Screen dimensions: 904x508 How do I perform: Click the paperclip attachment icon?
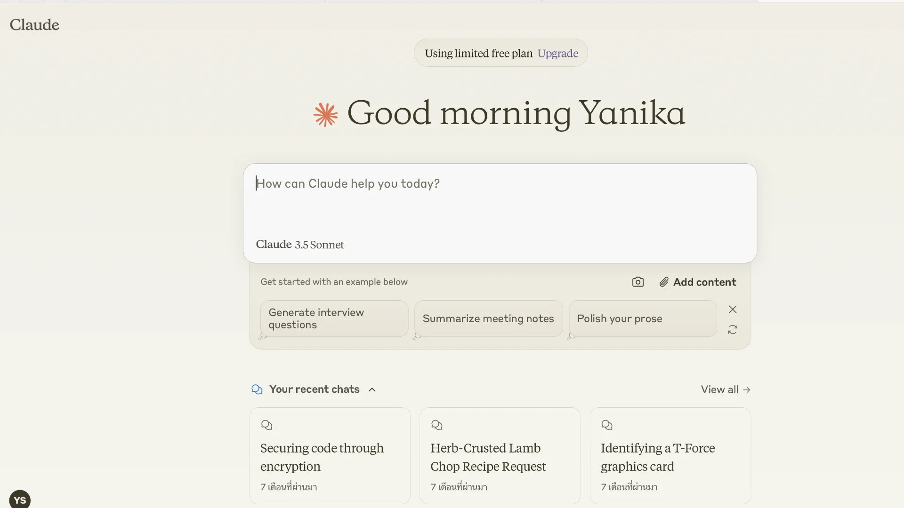point(664,282)
